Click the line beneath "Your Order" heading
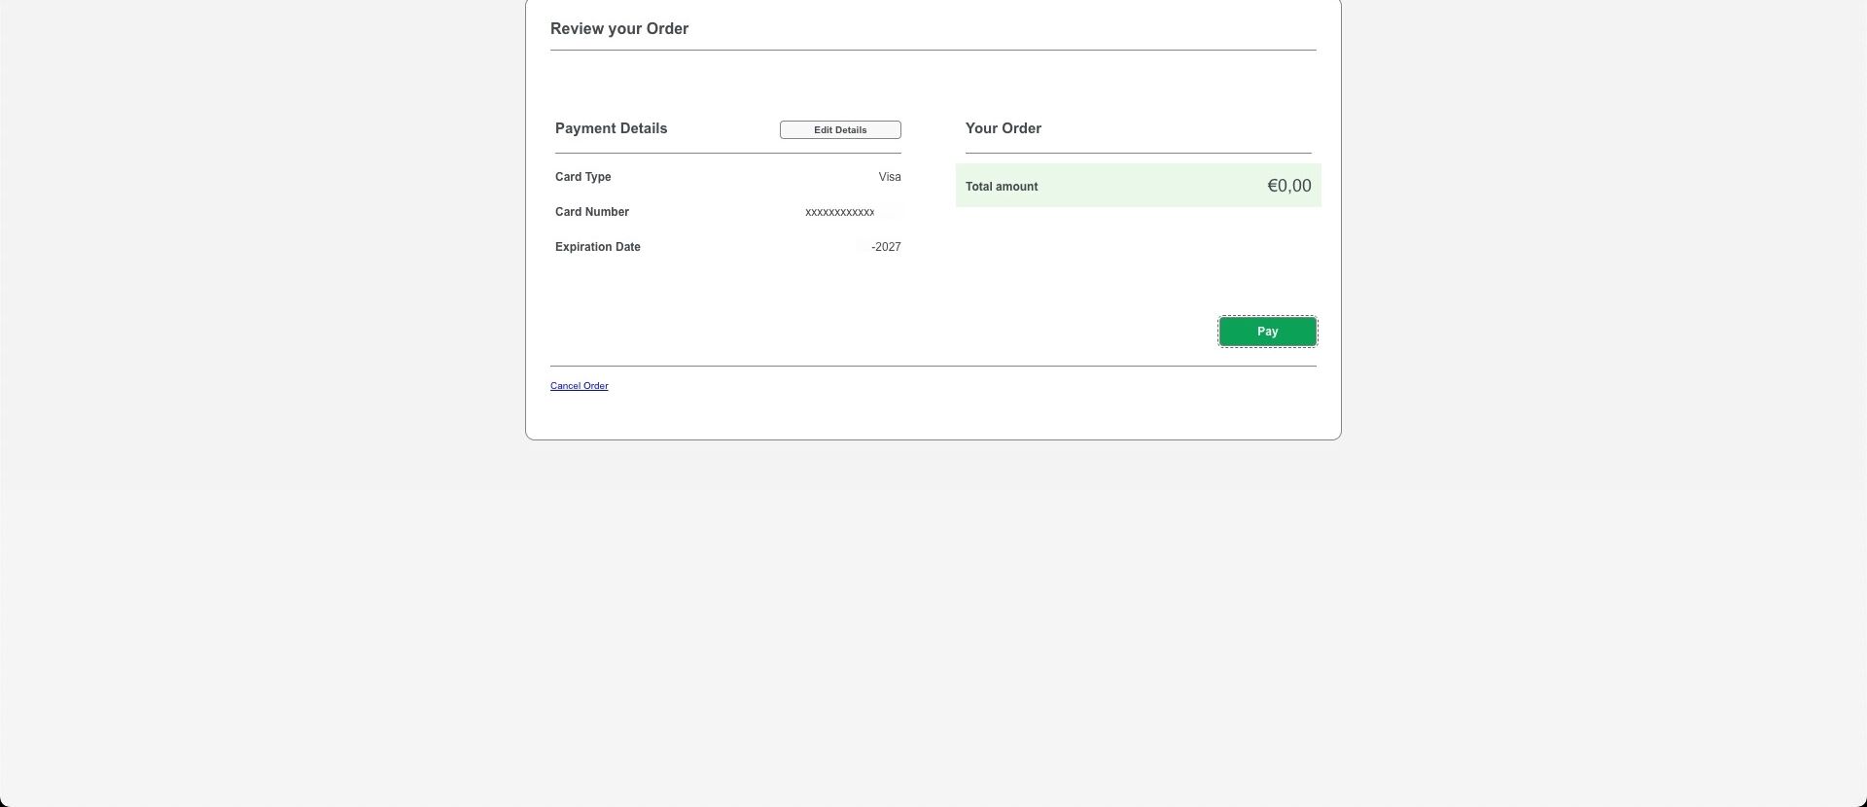This screenshot has width=1867, height=807. [x=1138, y=153]
